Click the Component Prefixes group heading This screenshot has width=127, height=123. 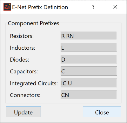pyautogui.click(x=34, y=23)
